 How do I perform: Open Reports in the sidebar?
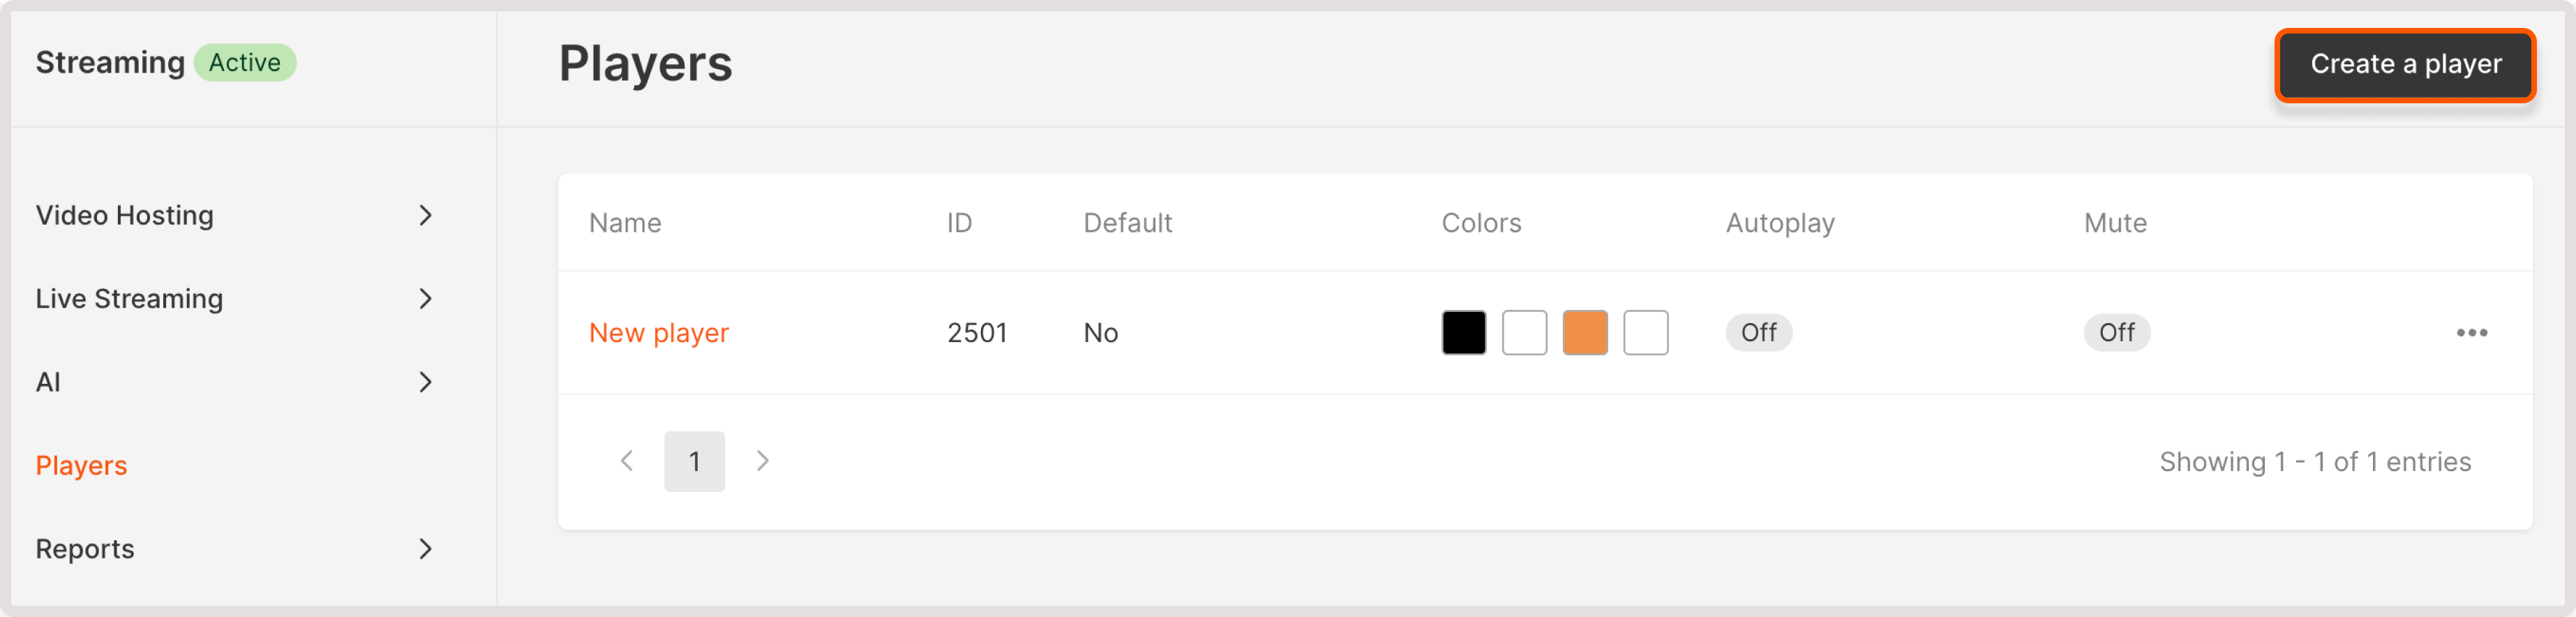[x=85, y=549]
